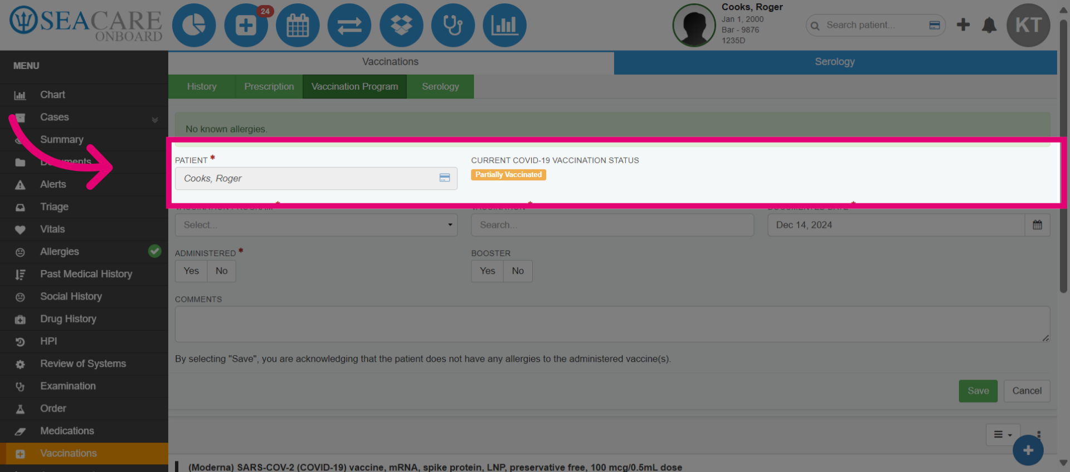Click the vertical dots options icon
Viewport: 1070px width, 472px height.
coord(1039,435)
